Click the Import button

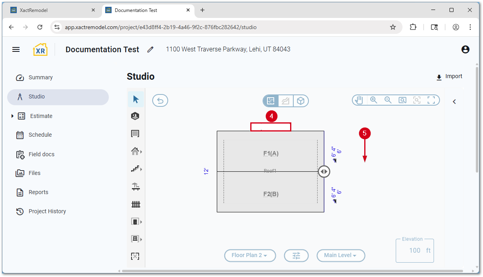click(449, 76)
